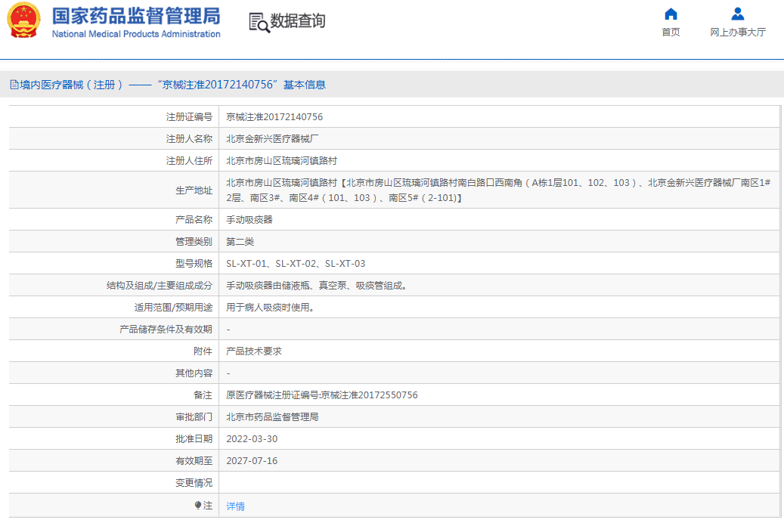Click product name 手动吸痰器

tap(249, 220)
